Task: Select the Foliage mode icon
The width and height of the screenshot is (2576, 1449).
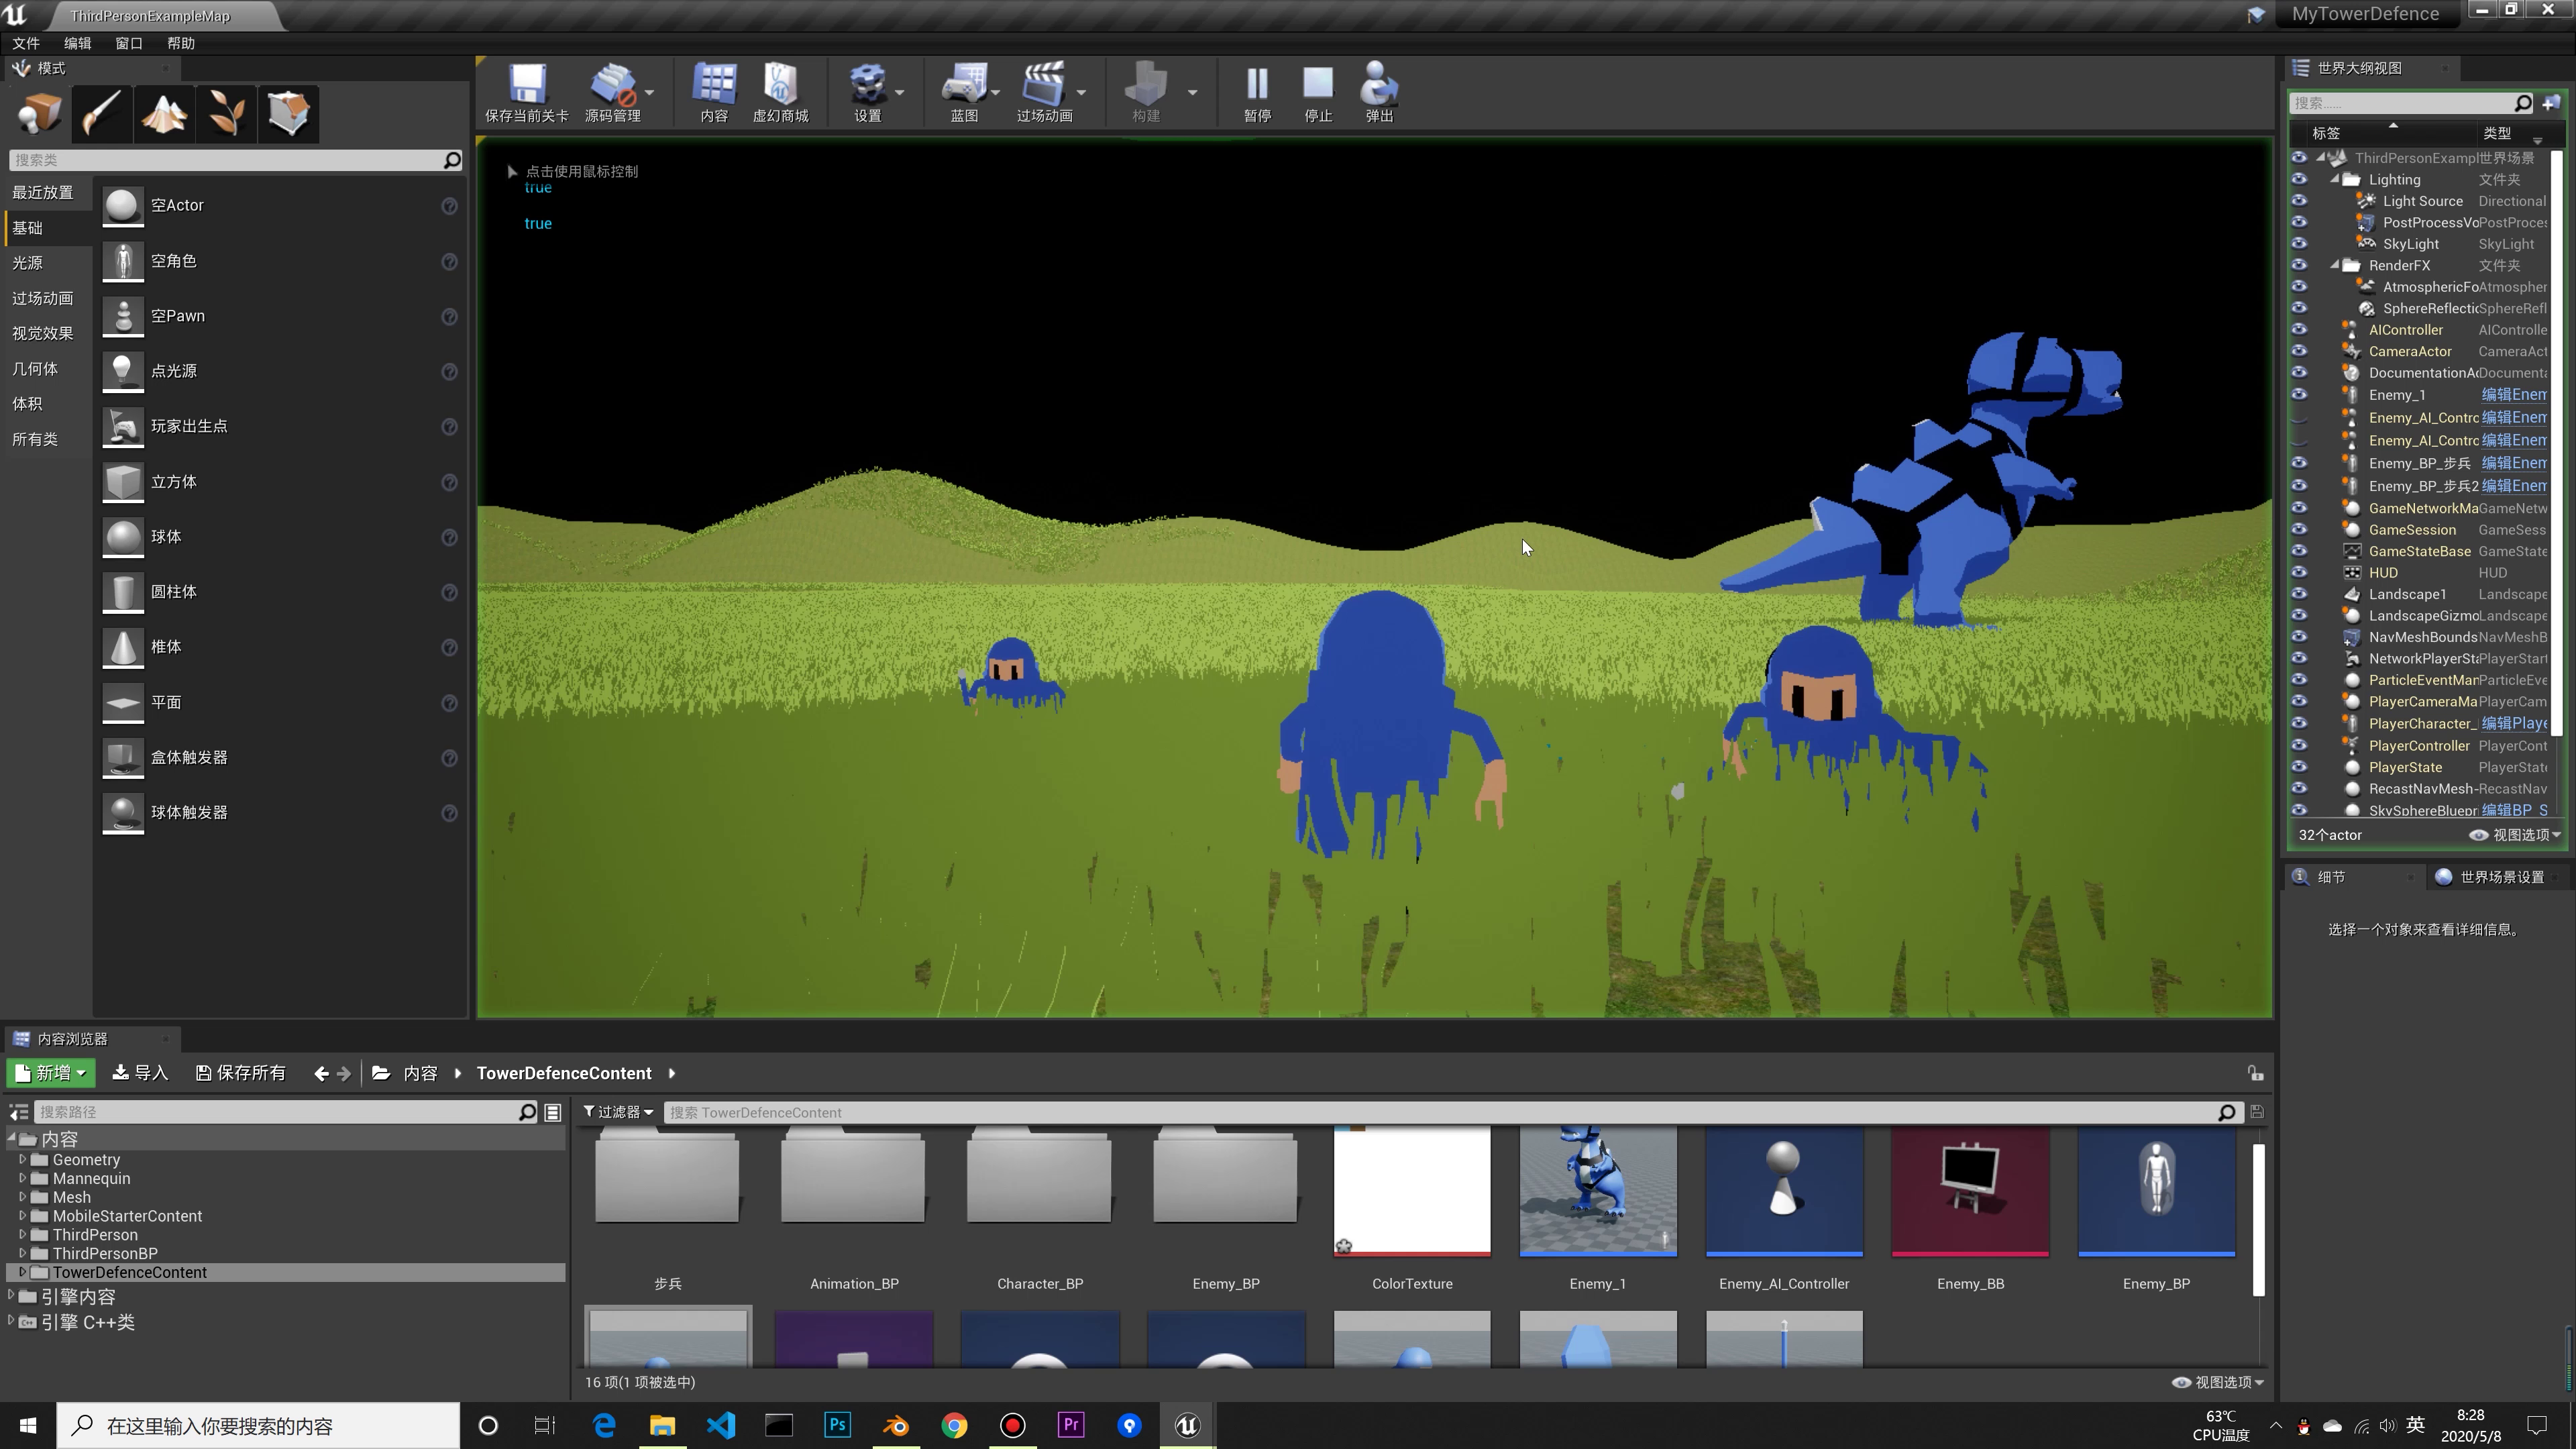Action: coord(227,113)
